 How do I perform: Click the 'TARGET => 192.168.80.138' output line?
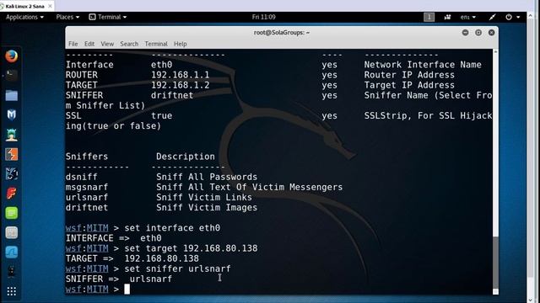point(132,258)
